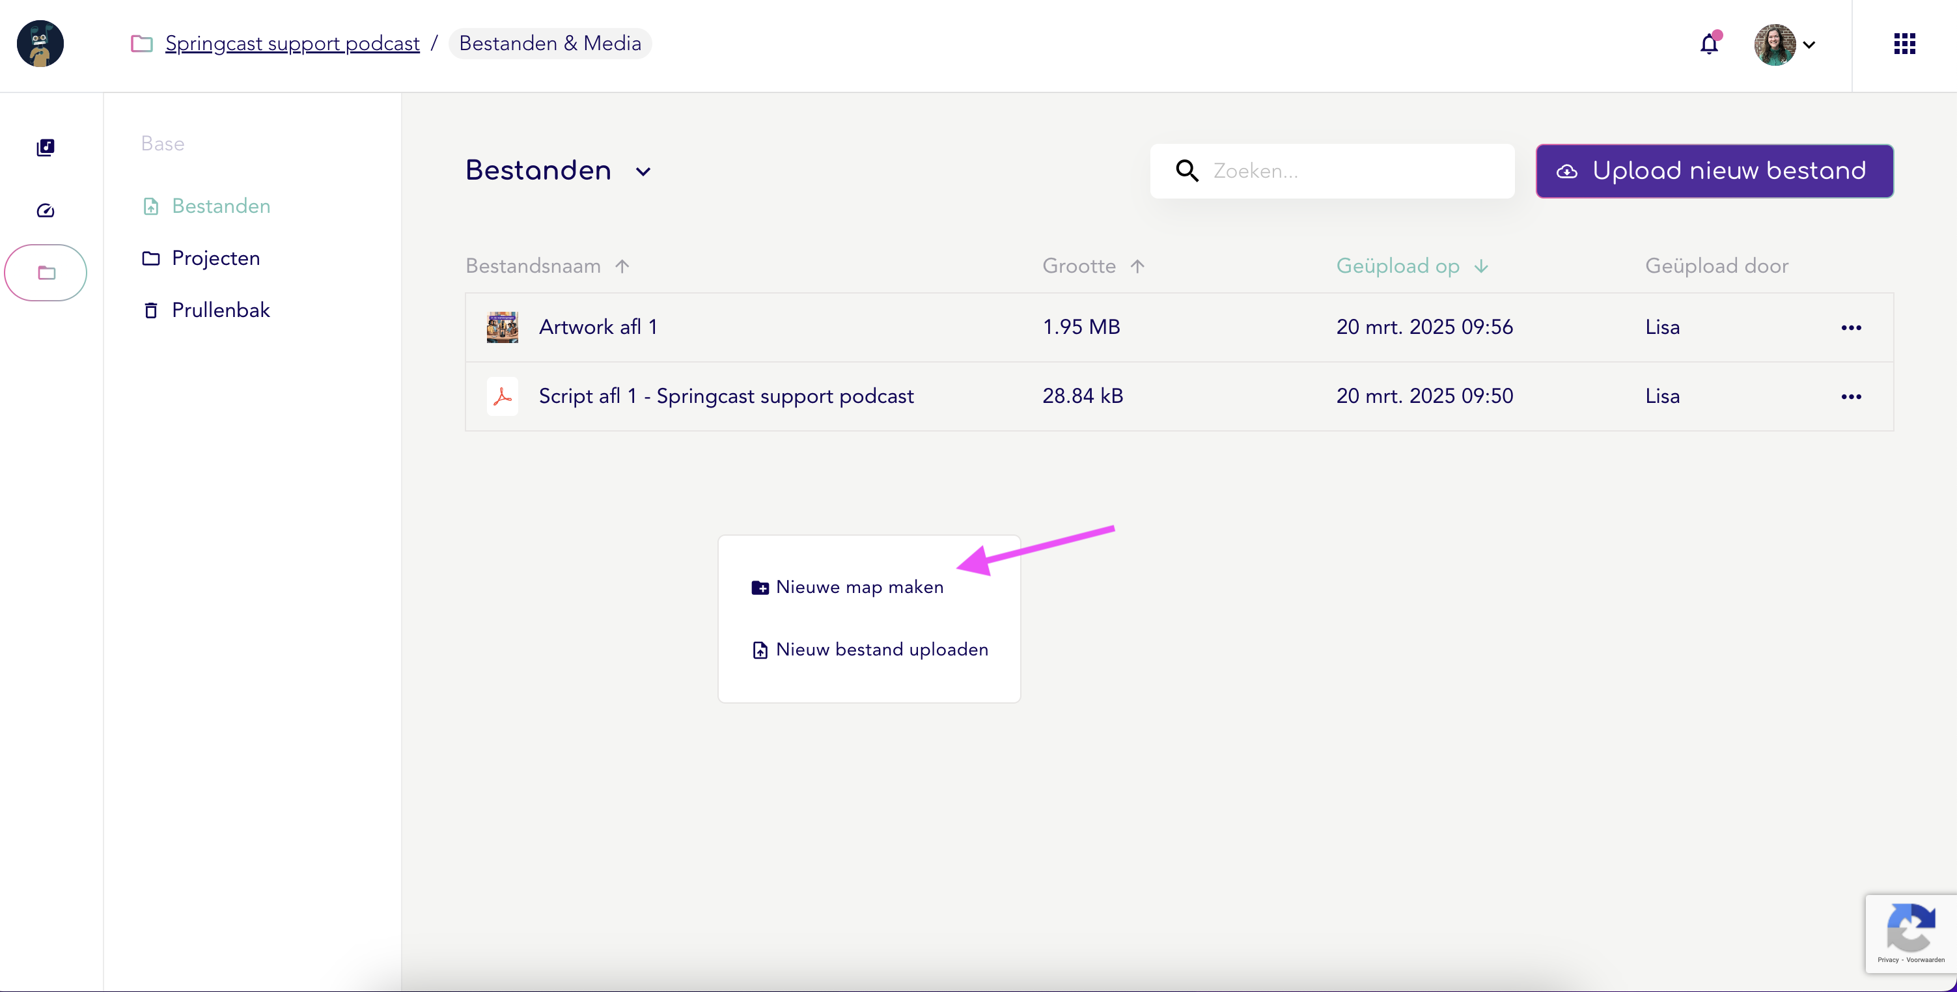Click the 28.84 kB size value

click(x=1083, y=396)
